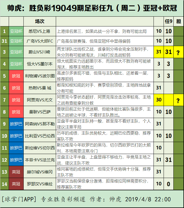Click prediction 10 in 斯拉维VS切尔西 row
The width and height of the screenshot is (184, 208).
point(159,148)
